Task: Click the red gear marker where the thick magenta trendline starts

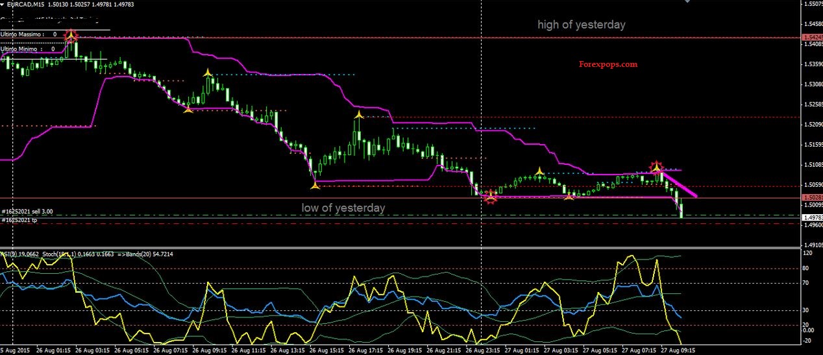Action: point(657,167)
